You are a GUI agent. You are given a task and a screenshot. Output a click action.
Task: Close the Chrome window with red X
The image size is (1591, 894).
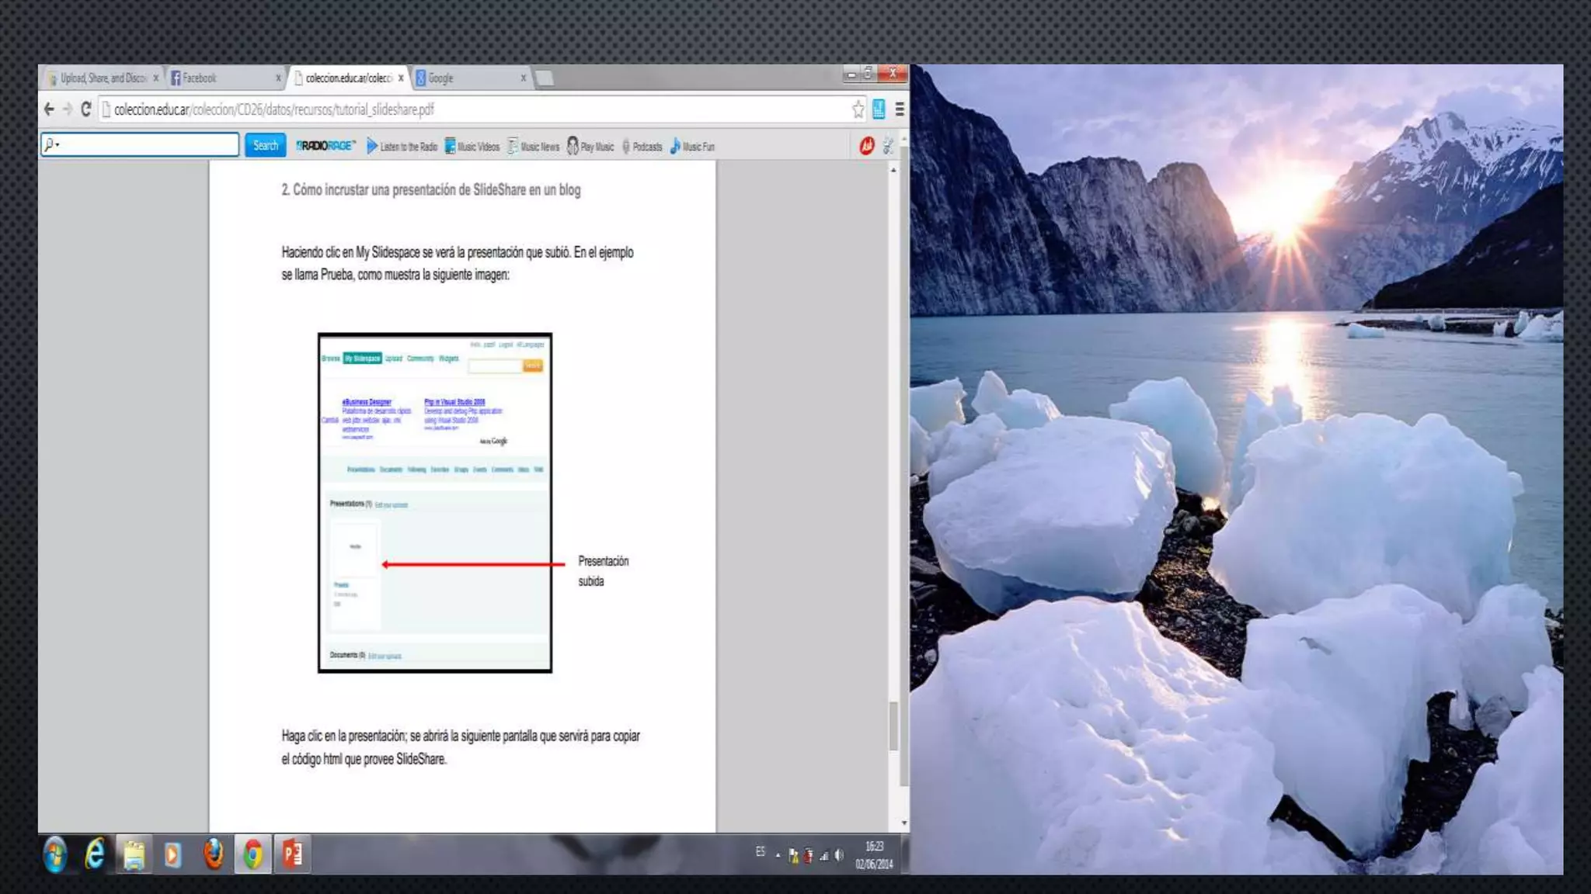tap(893, 74)
